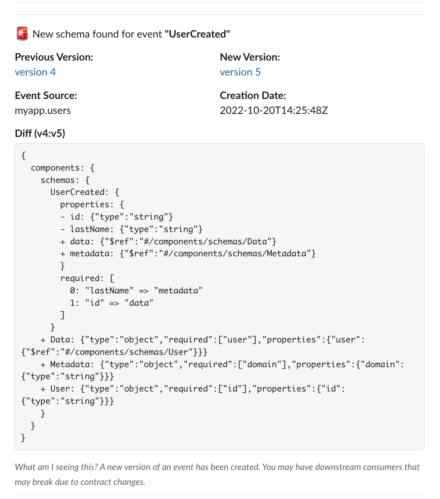Click the red siren alert emoji

point(22,34)
